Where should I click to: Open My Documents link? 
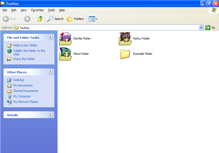[x=23, y=85]
